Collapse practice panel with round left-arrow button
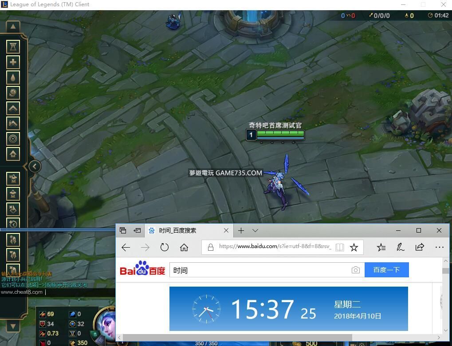This screenshot has height=346, width=452. pyautogui.click(x=35, y=166)
